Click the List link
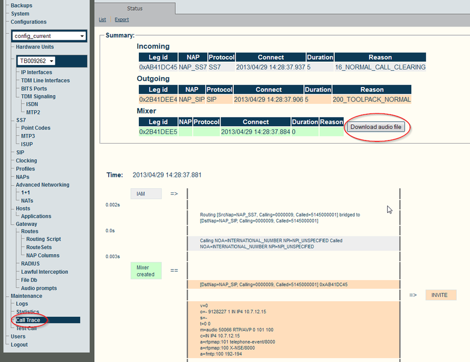This screenshot has height=362, width=470. click(102, 19)
